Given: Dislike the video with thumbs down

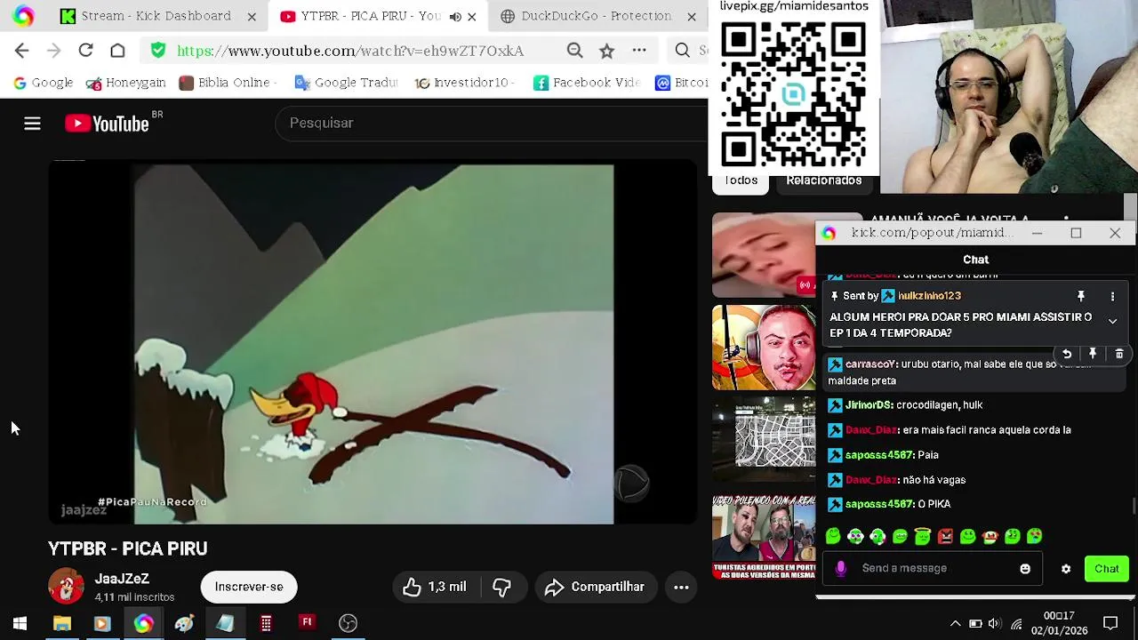Looking at the screenshot, I should [x=501, y=587].
